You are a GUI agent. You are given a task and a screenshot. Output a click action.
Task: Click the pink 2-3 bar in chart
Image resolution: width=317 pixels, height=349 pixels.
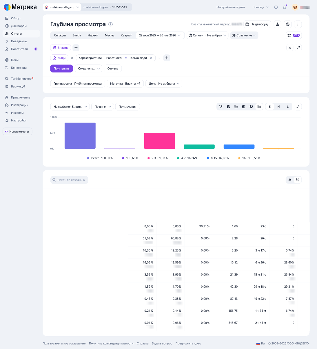click(x=159, y=141)
